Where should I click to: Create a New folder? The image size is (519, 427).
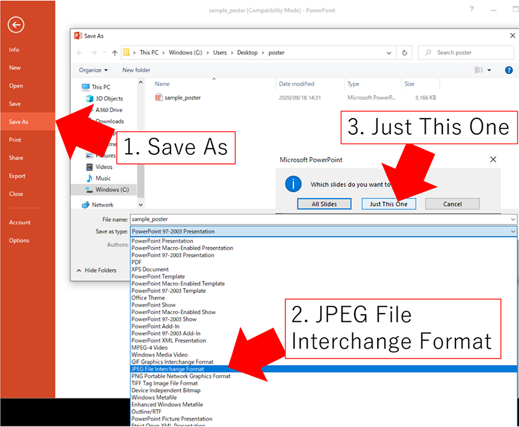coord(136,70)
